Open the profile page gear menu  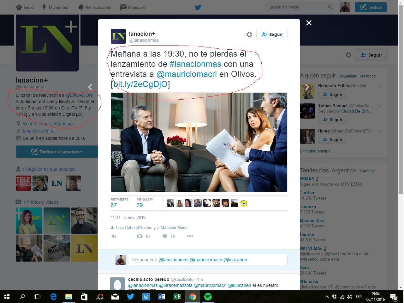coord(348,55)
